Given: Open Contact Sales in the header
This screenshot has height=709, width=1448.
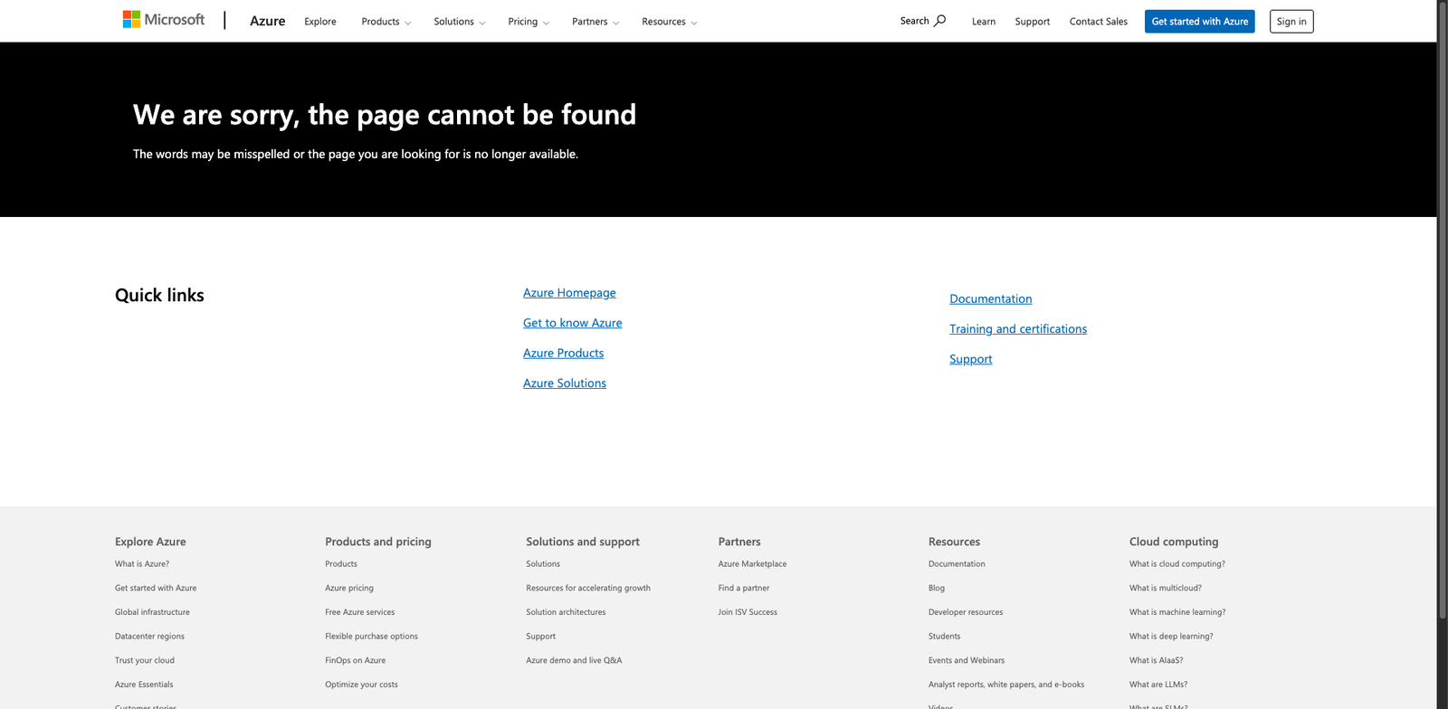Looking at the screenshot, I should point(1099,22).
